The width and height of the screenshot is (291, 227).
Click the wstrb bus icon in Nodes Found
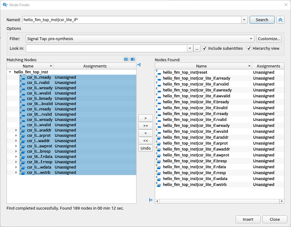(x=159, y=185)
